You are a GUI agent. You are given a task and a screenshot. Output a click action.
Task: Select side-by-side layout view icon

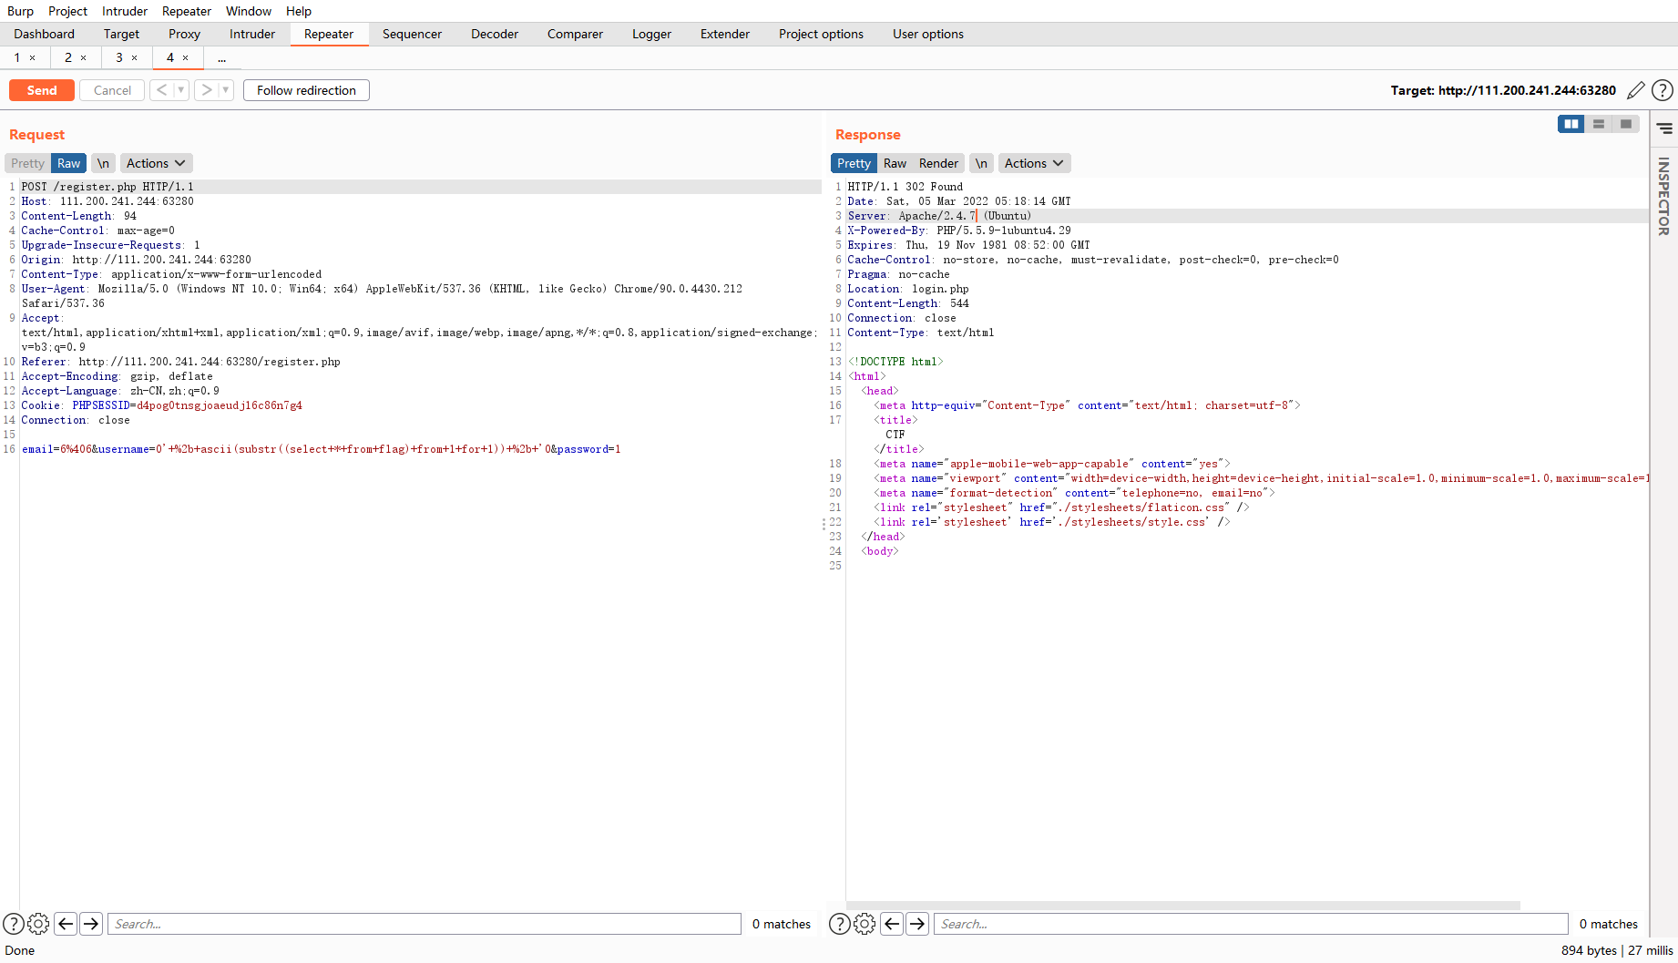click(1571, 124)
